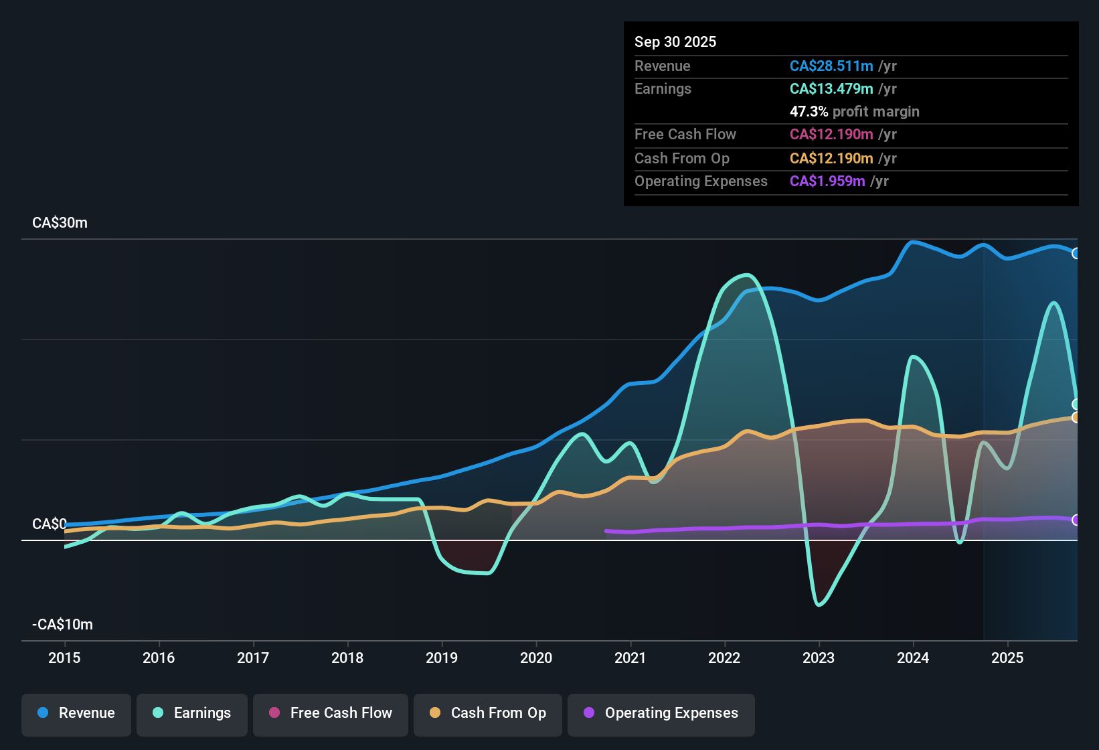Image resolution: width=1099 pixels, height=750 pixels.
Task: Click the 2015 label on the time axis
Action: (x=64, y=658)
